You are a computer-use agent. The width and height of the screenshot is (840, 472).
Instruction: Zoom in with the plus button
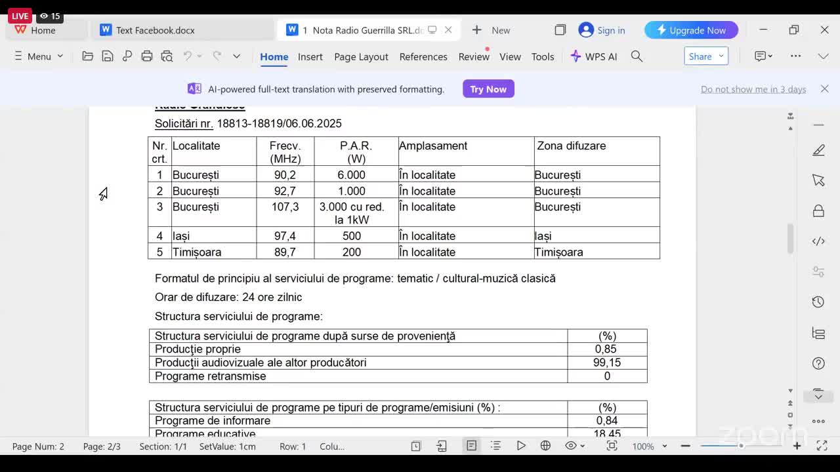[x=797, y=446]
